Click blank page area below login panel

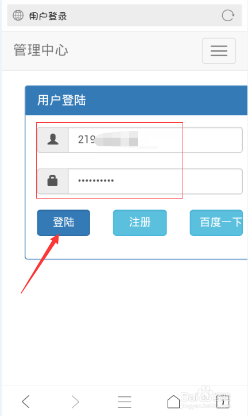pyautogui.click(x=124, y=318)
